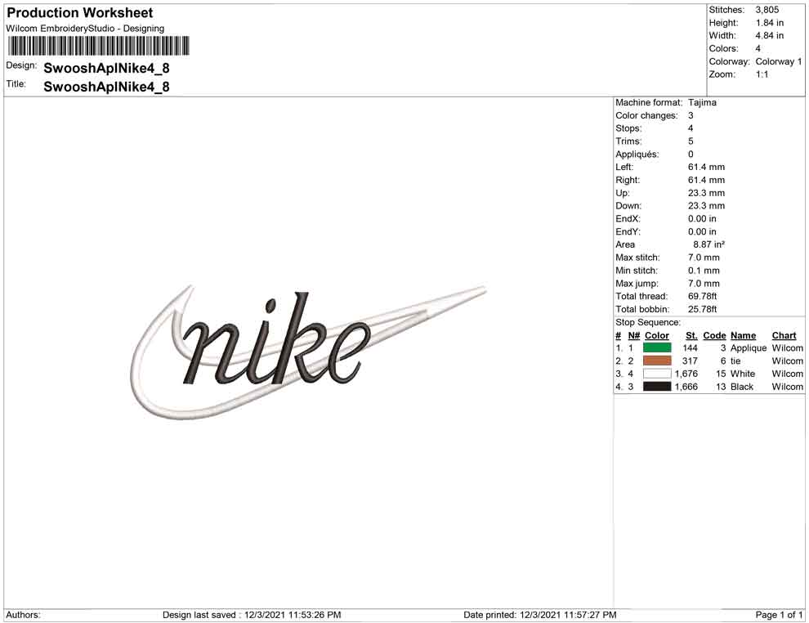Click the Min stitch value 0.1 mm
Image resolution: width=809 pixels, height=623 pixels.
(704, 271)
